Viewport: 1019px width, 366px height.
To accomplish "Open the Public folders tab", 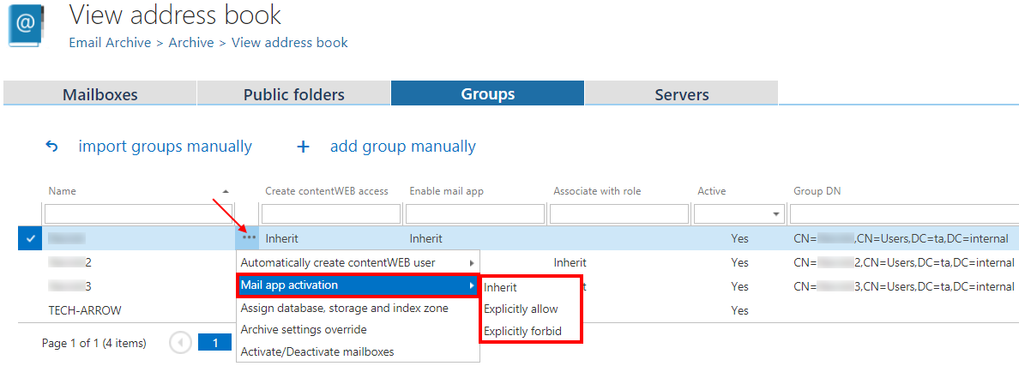I will coord(294,94).
